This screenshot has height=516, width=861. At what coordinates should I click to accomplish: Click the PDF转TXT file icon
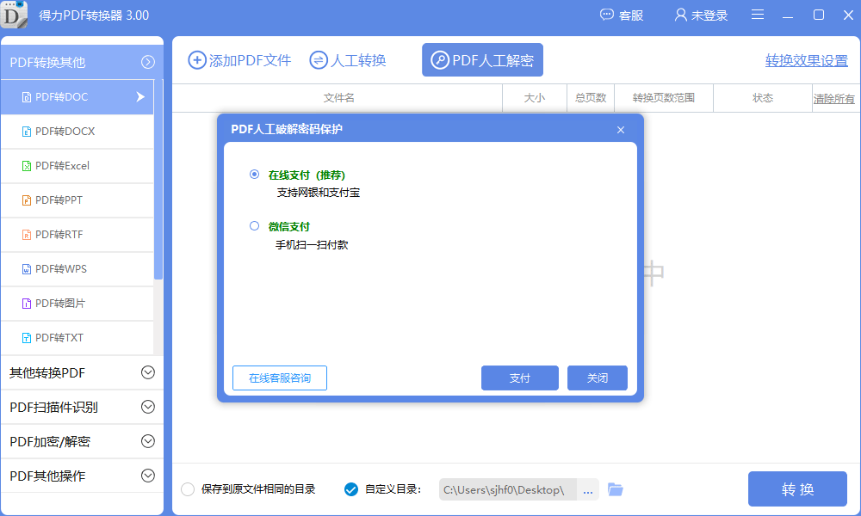click(x=27, y=338)
